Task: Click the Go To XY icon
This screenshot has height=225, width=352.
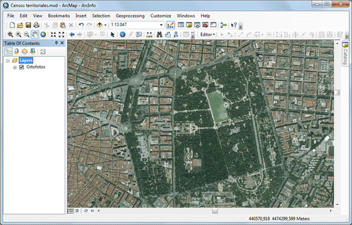Action: (176, 35)
